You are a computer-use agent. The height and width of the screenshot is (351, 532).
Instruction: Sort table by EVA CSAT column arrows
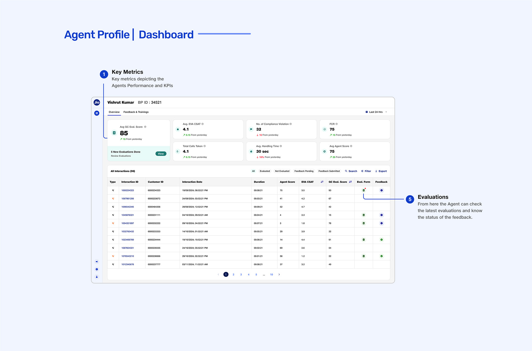coord(322,182)
